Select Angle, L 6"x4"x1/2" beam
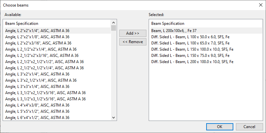 [37, 118]
